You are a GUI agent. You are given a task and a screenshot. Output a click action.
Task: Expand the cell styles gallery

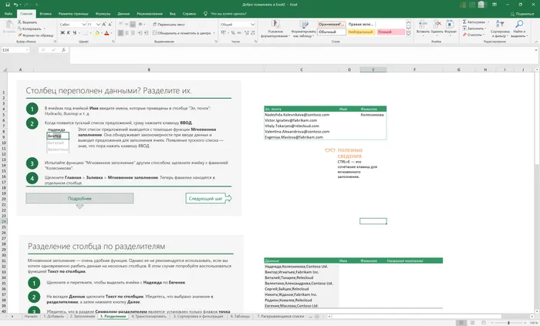click(408, 34)
